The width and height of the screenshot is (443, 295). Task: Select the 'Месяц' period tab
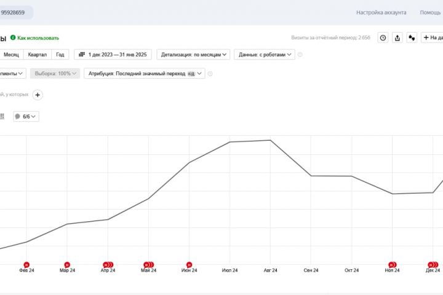tap(11, 55)
